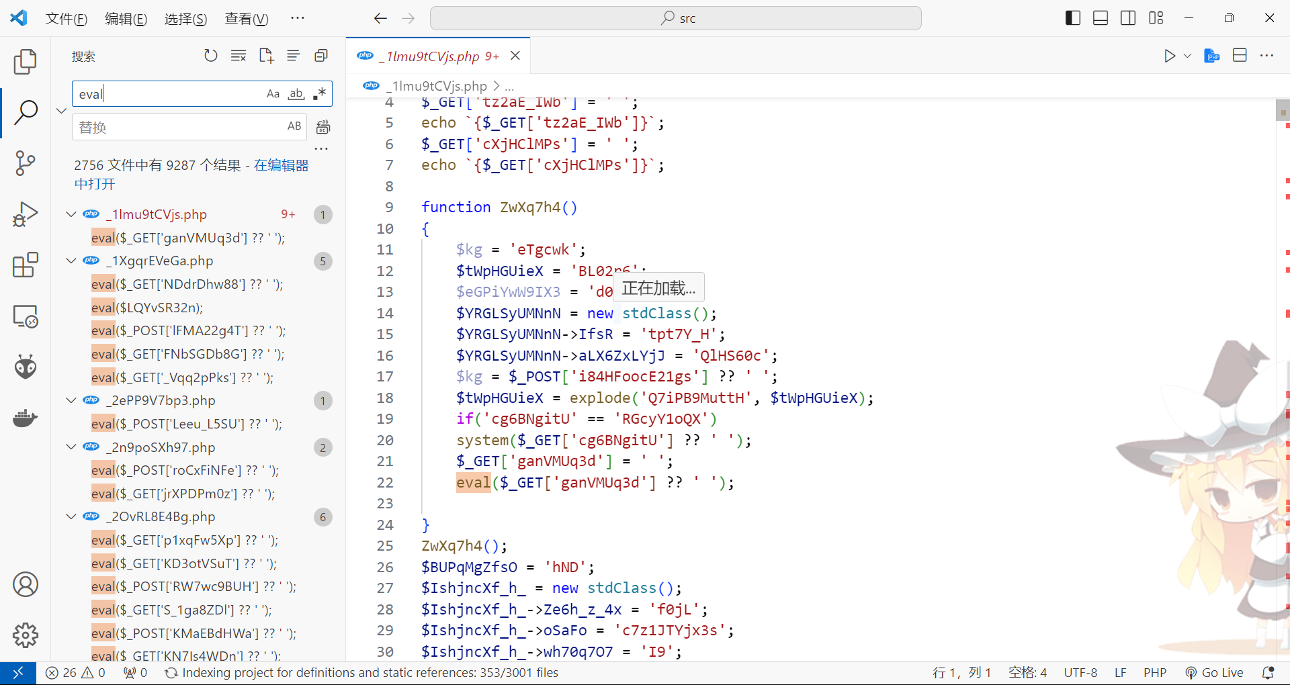The image size is (1290, 685).
Task: Collapse _1lmu9tCVjs.php results
Action: pos(71,214)
